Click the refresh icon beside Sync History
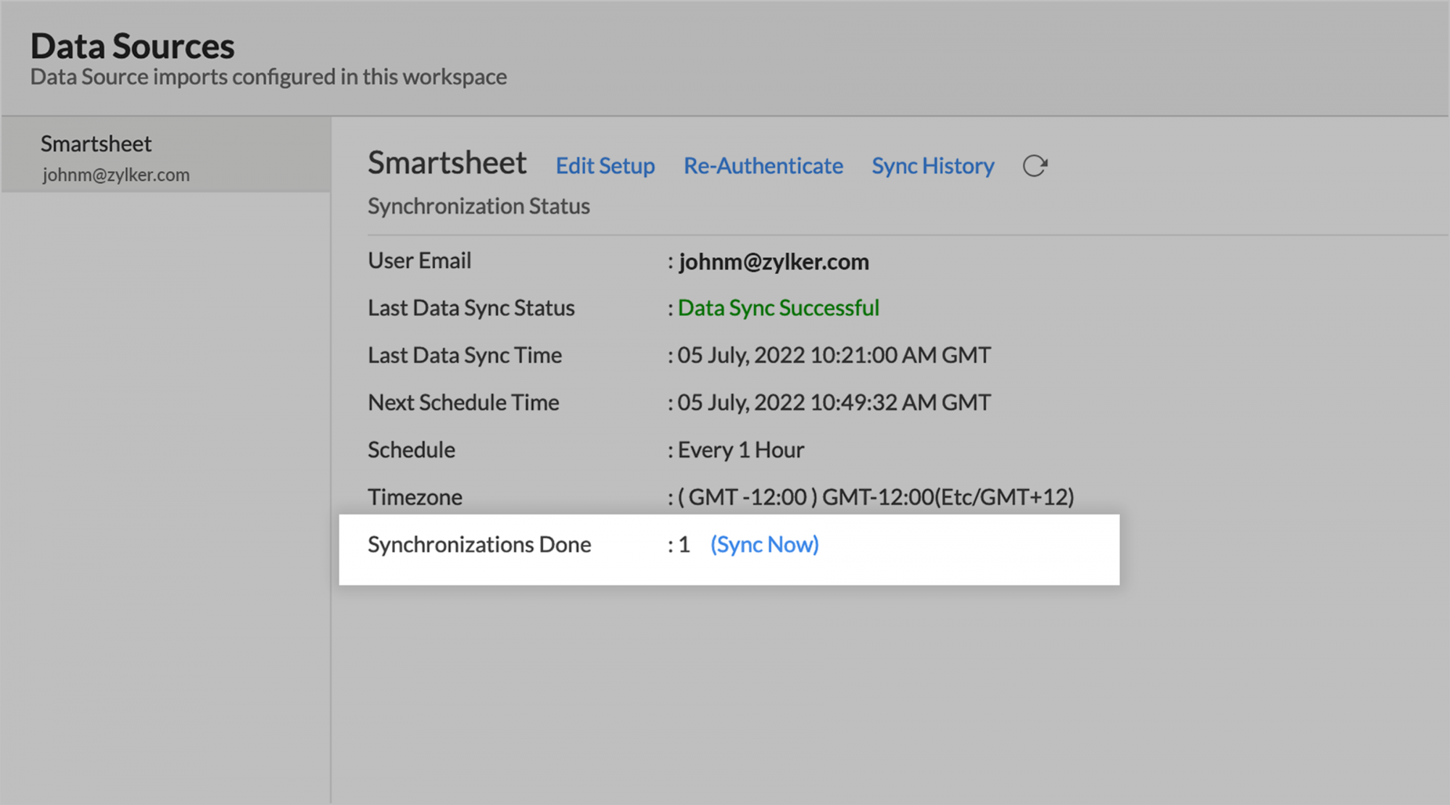 click(1035, 166)
